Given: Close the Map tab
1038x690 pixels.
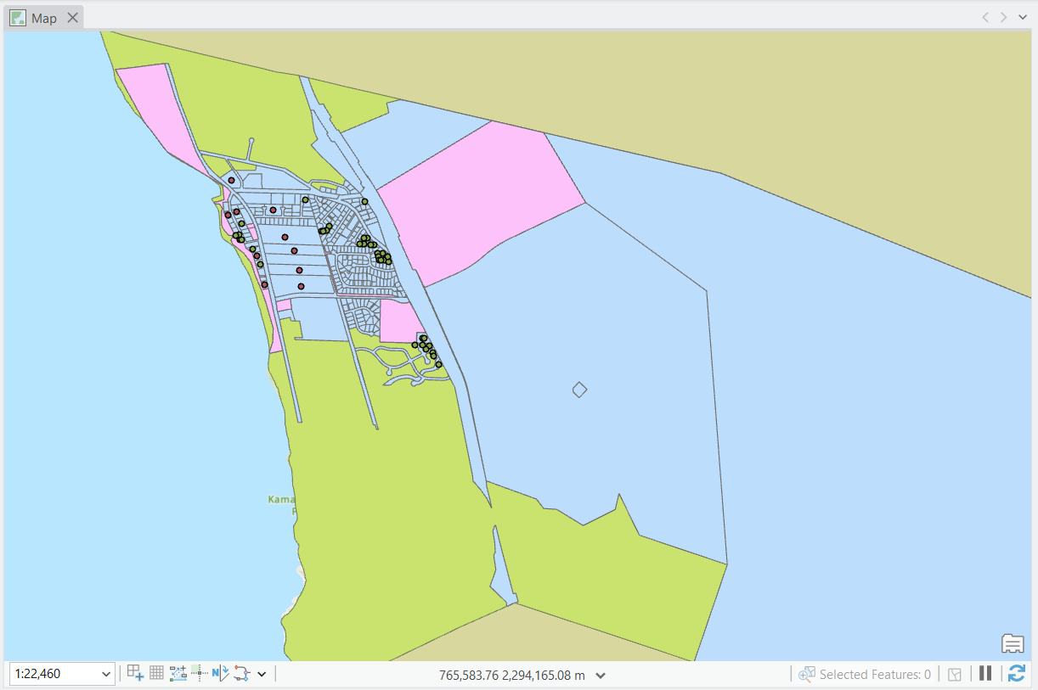Looking at the screenshot, I should click(72, 17).
